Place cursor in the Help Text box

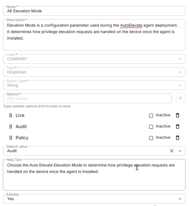94,175
